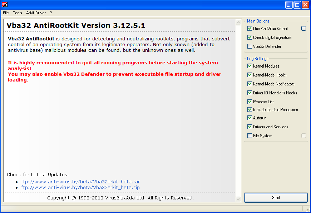
Task: Open the File menu
Action: coord(6,13)
